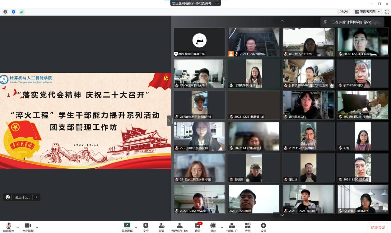Image resolution: width=391 pixels, height=233 pixels.
Task: Stop video with the camera icon (停止视频)
Action: coord(28,226)
